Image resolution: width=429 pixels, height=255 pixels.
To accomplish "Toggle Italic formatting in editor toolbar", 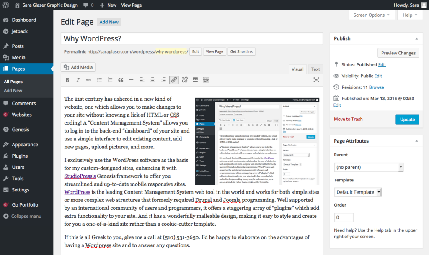I will coord(78,80).
